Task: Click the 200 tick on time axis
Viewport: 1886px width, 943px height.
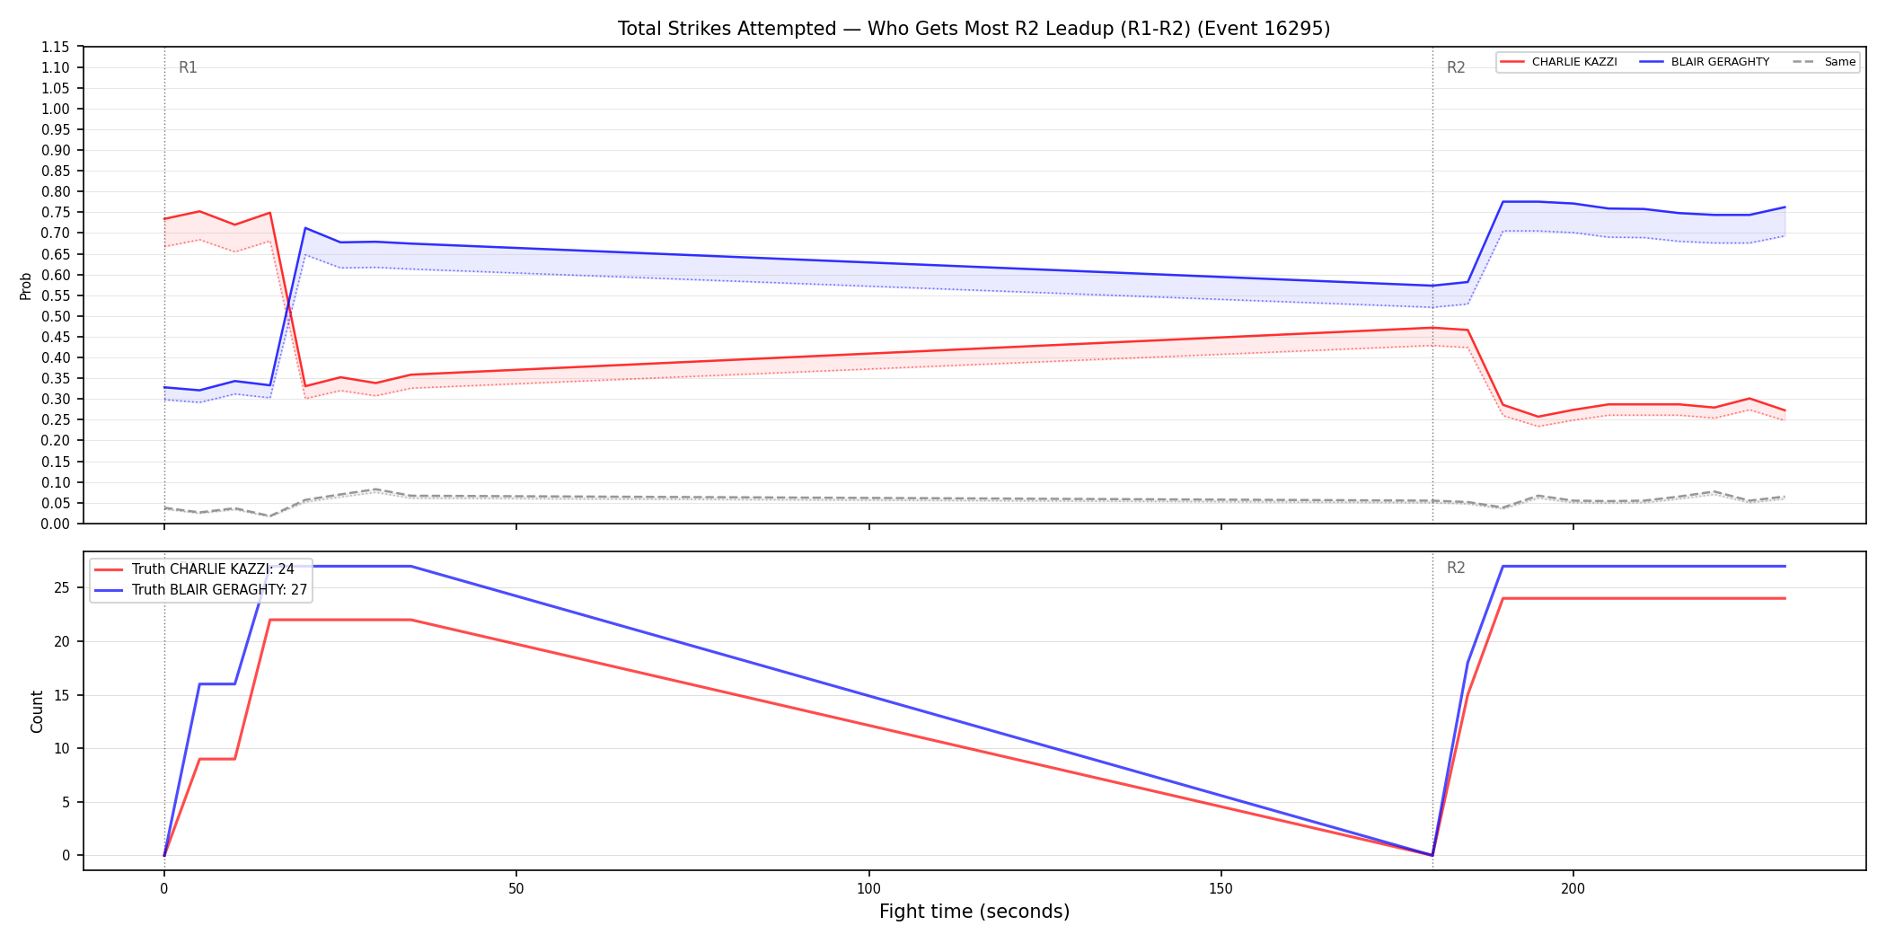Action: tap(1573, 889)
